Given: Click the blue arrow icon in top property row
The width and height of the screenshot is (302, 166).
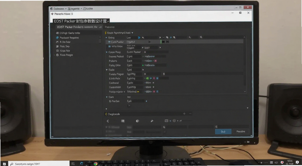Looking at the screenshot, I should pyautogui.click(x=139, y=38).
